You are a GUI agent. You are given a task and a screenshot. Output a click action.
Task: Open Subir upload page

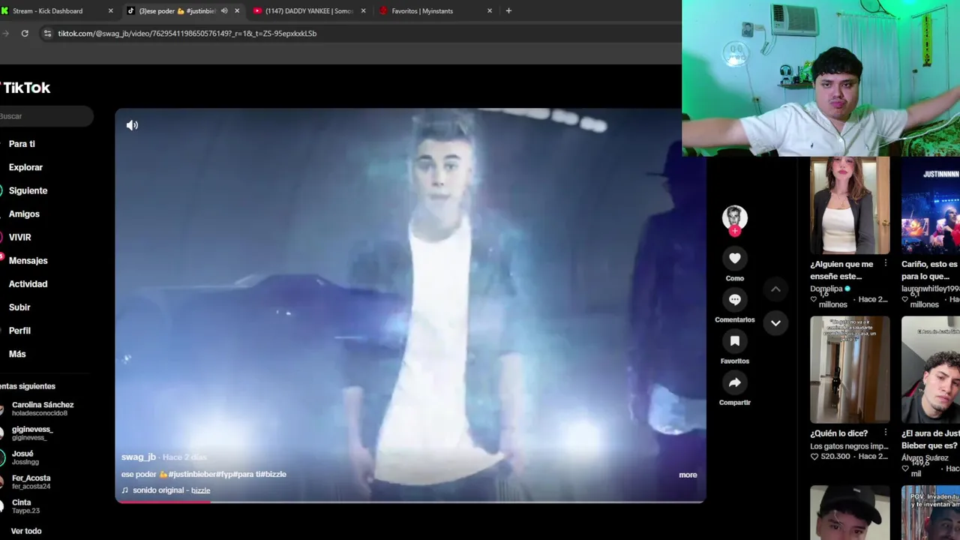pos(19,307)
